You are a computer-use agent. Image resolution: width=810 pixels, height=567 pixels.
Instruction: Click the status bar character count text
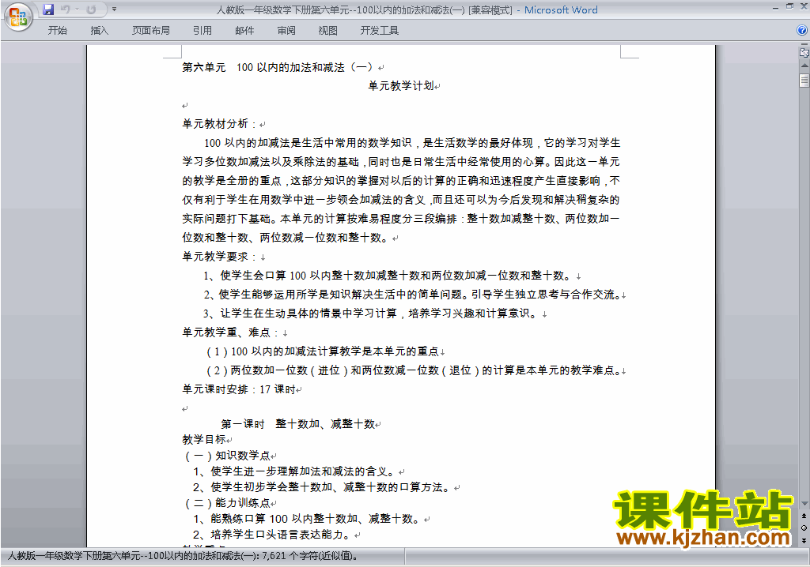(183, 556)
